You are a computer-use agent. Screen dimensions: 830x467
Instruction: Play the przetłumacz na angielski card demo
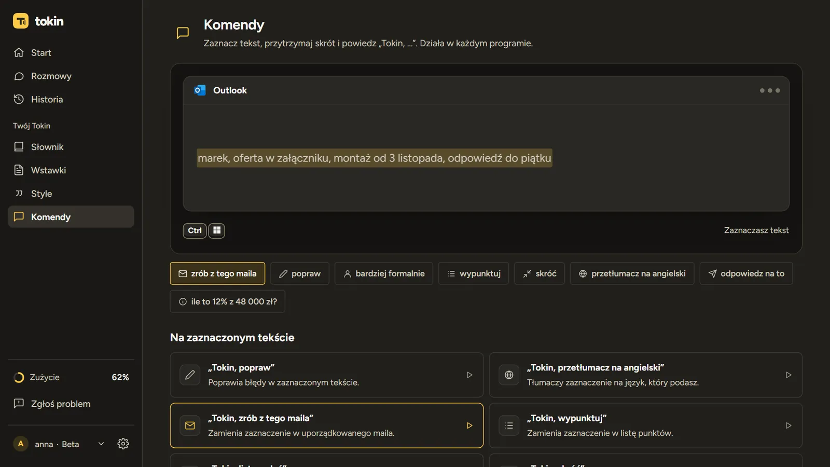789,375
